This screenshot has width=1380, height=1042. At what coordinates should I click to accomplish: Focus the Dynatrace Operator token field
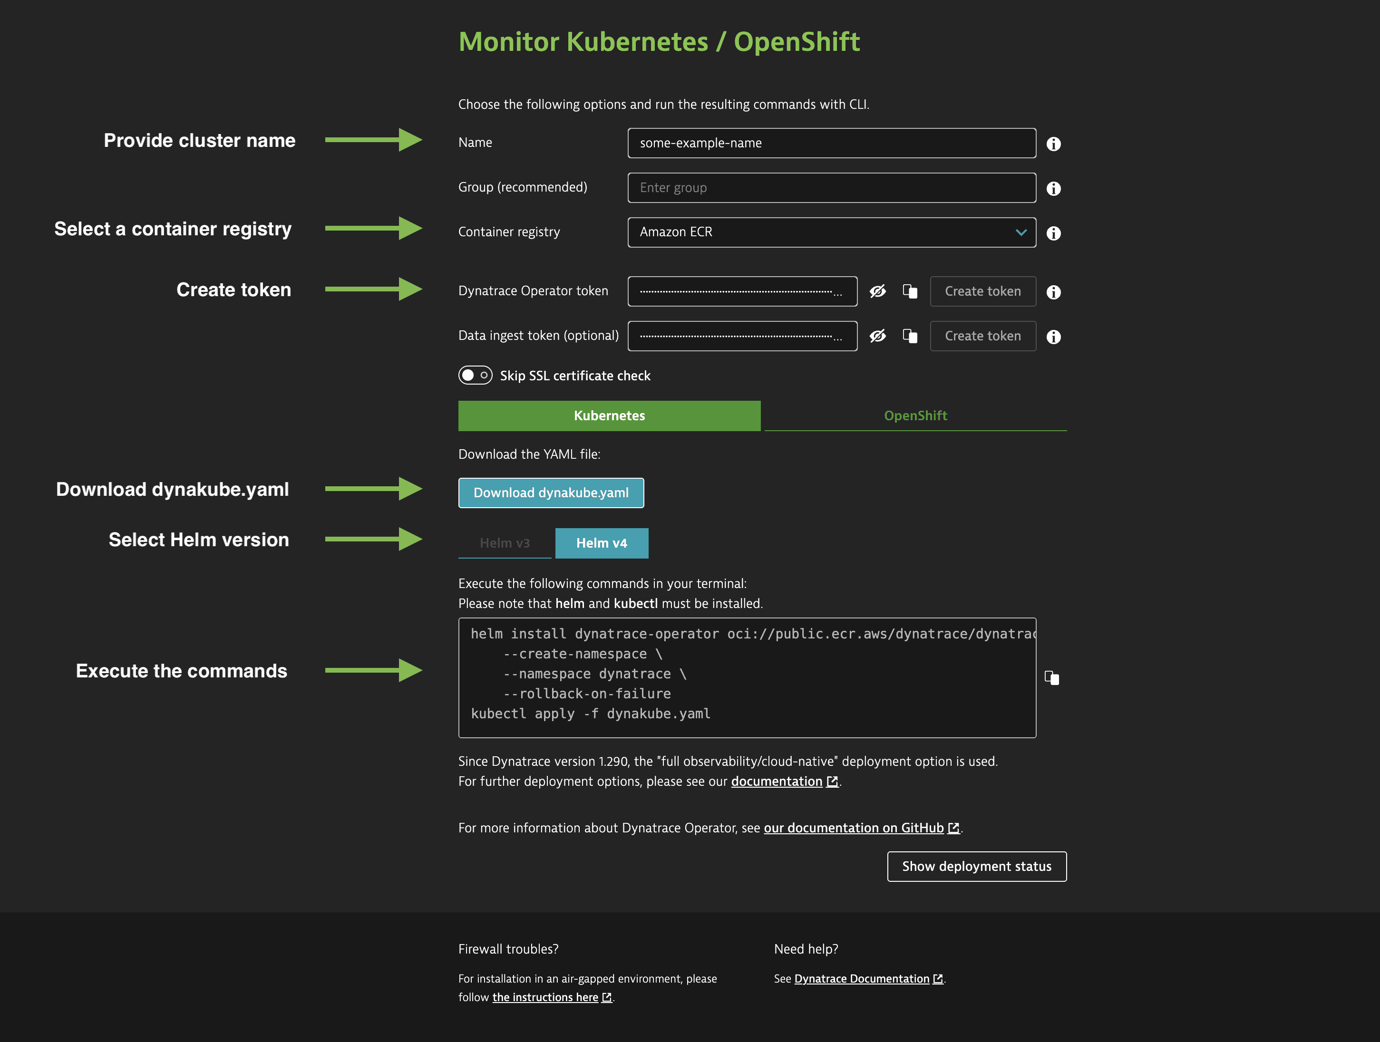742,292
